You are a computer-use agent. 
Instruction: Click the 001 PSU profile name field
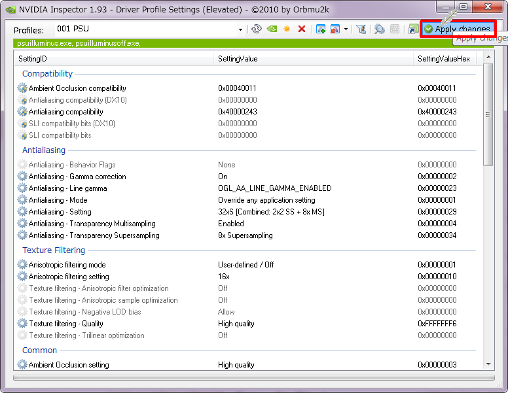coord(146,29)
